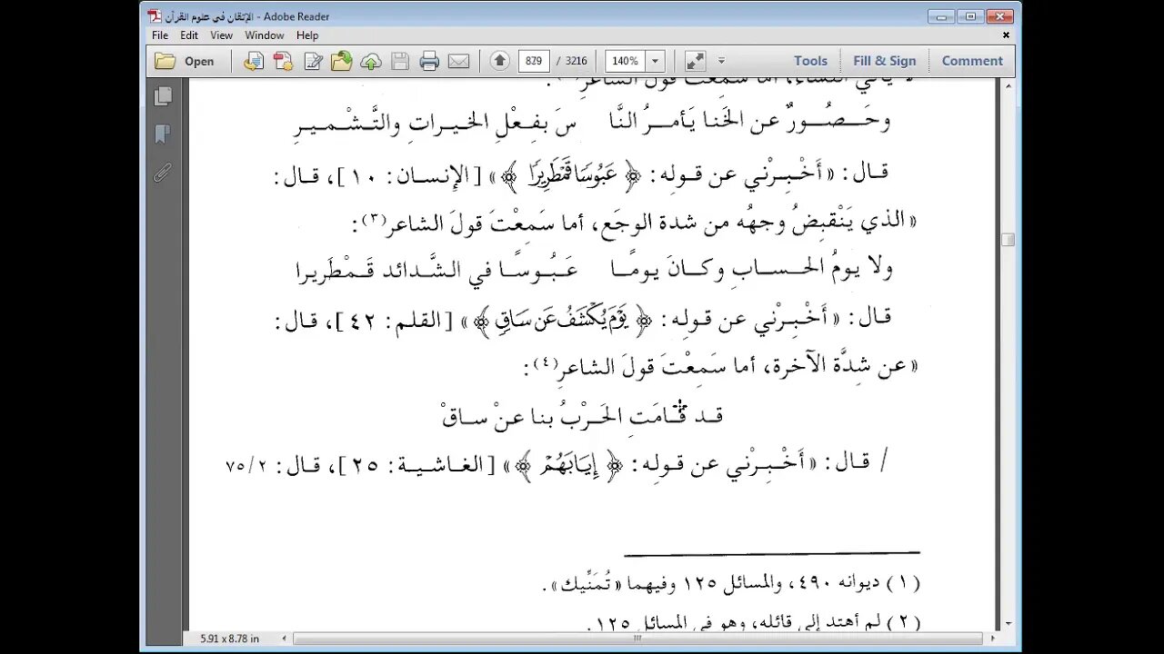The height and width of the screenshot is (654, 1164).
Task: Click the Adobe Reader title bar icon
Action: tap(154, 16)
